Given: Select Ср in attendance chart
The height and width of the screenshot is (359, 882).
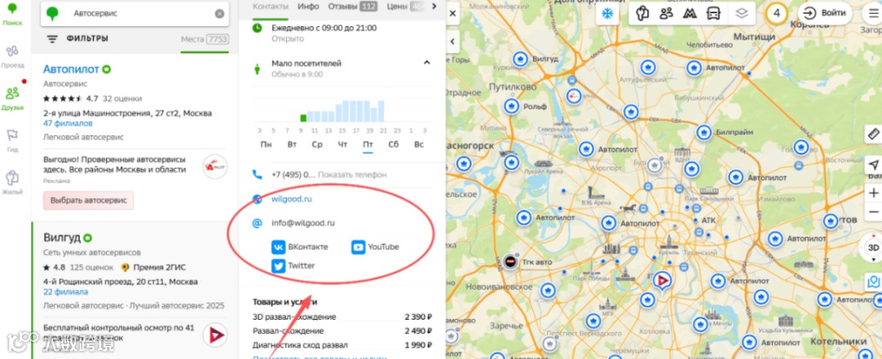Looking at the screenshot, I should (x=317, y=144).
